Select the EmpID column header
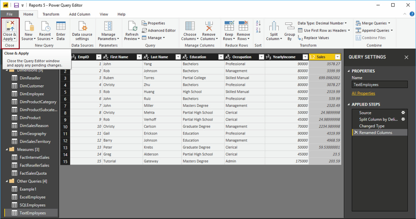Viewport: 416px width, 219px height. (86, 57)
